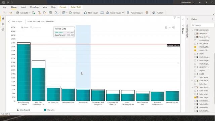Collapse the Fields pane chevron
The width and height of the screenshot is (215, 121).
tap(213, 19)
